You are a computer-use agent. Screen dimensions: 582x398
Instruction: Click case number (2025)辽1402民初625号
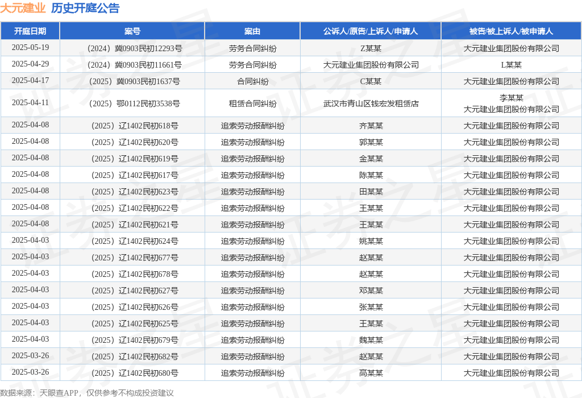[x=135, y=324]
